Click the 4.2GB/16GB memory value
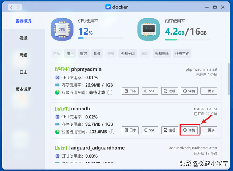 (x=186, y=31)
